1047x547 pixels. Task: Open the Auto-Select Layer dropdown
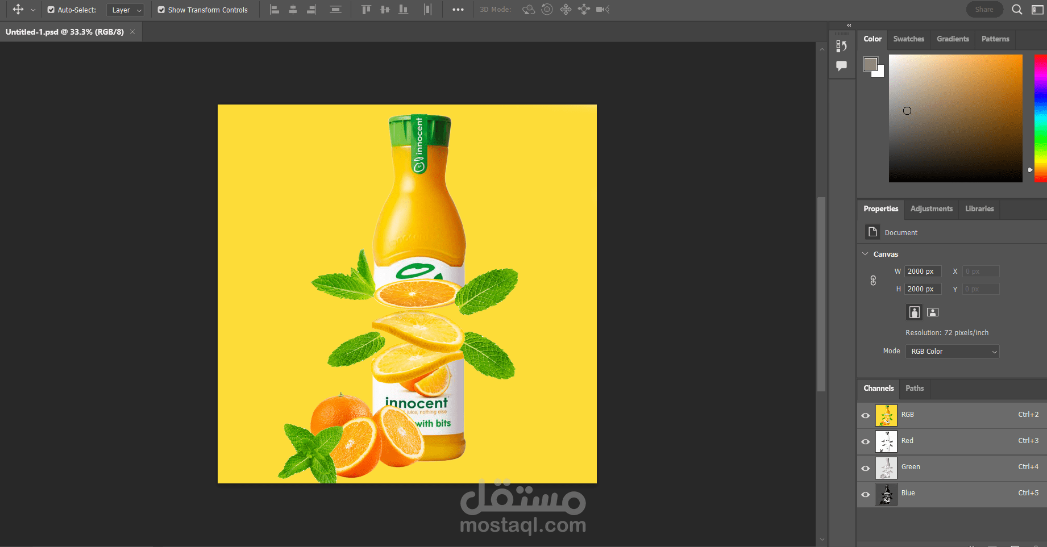tap(125, 10)
